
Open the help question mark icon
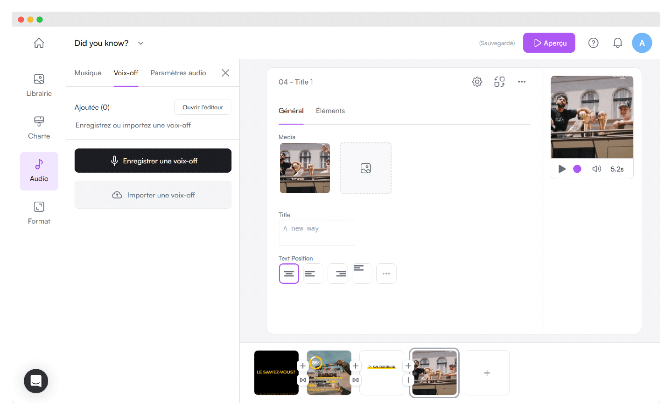pos(593,43)
